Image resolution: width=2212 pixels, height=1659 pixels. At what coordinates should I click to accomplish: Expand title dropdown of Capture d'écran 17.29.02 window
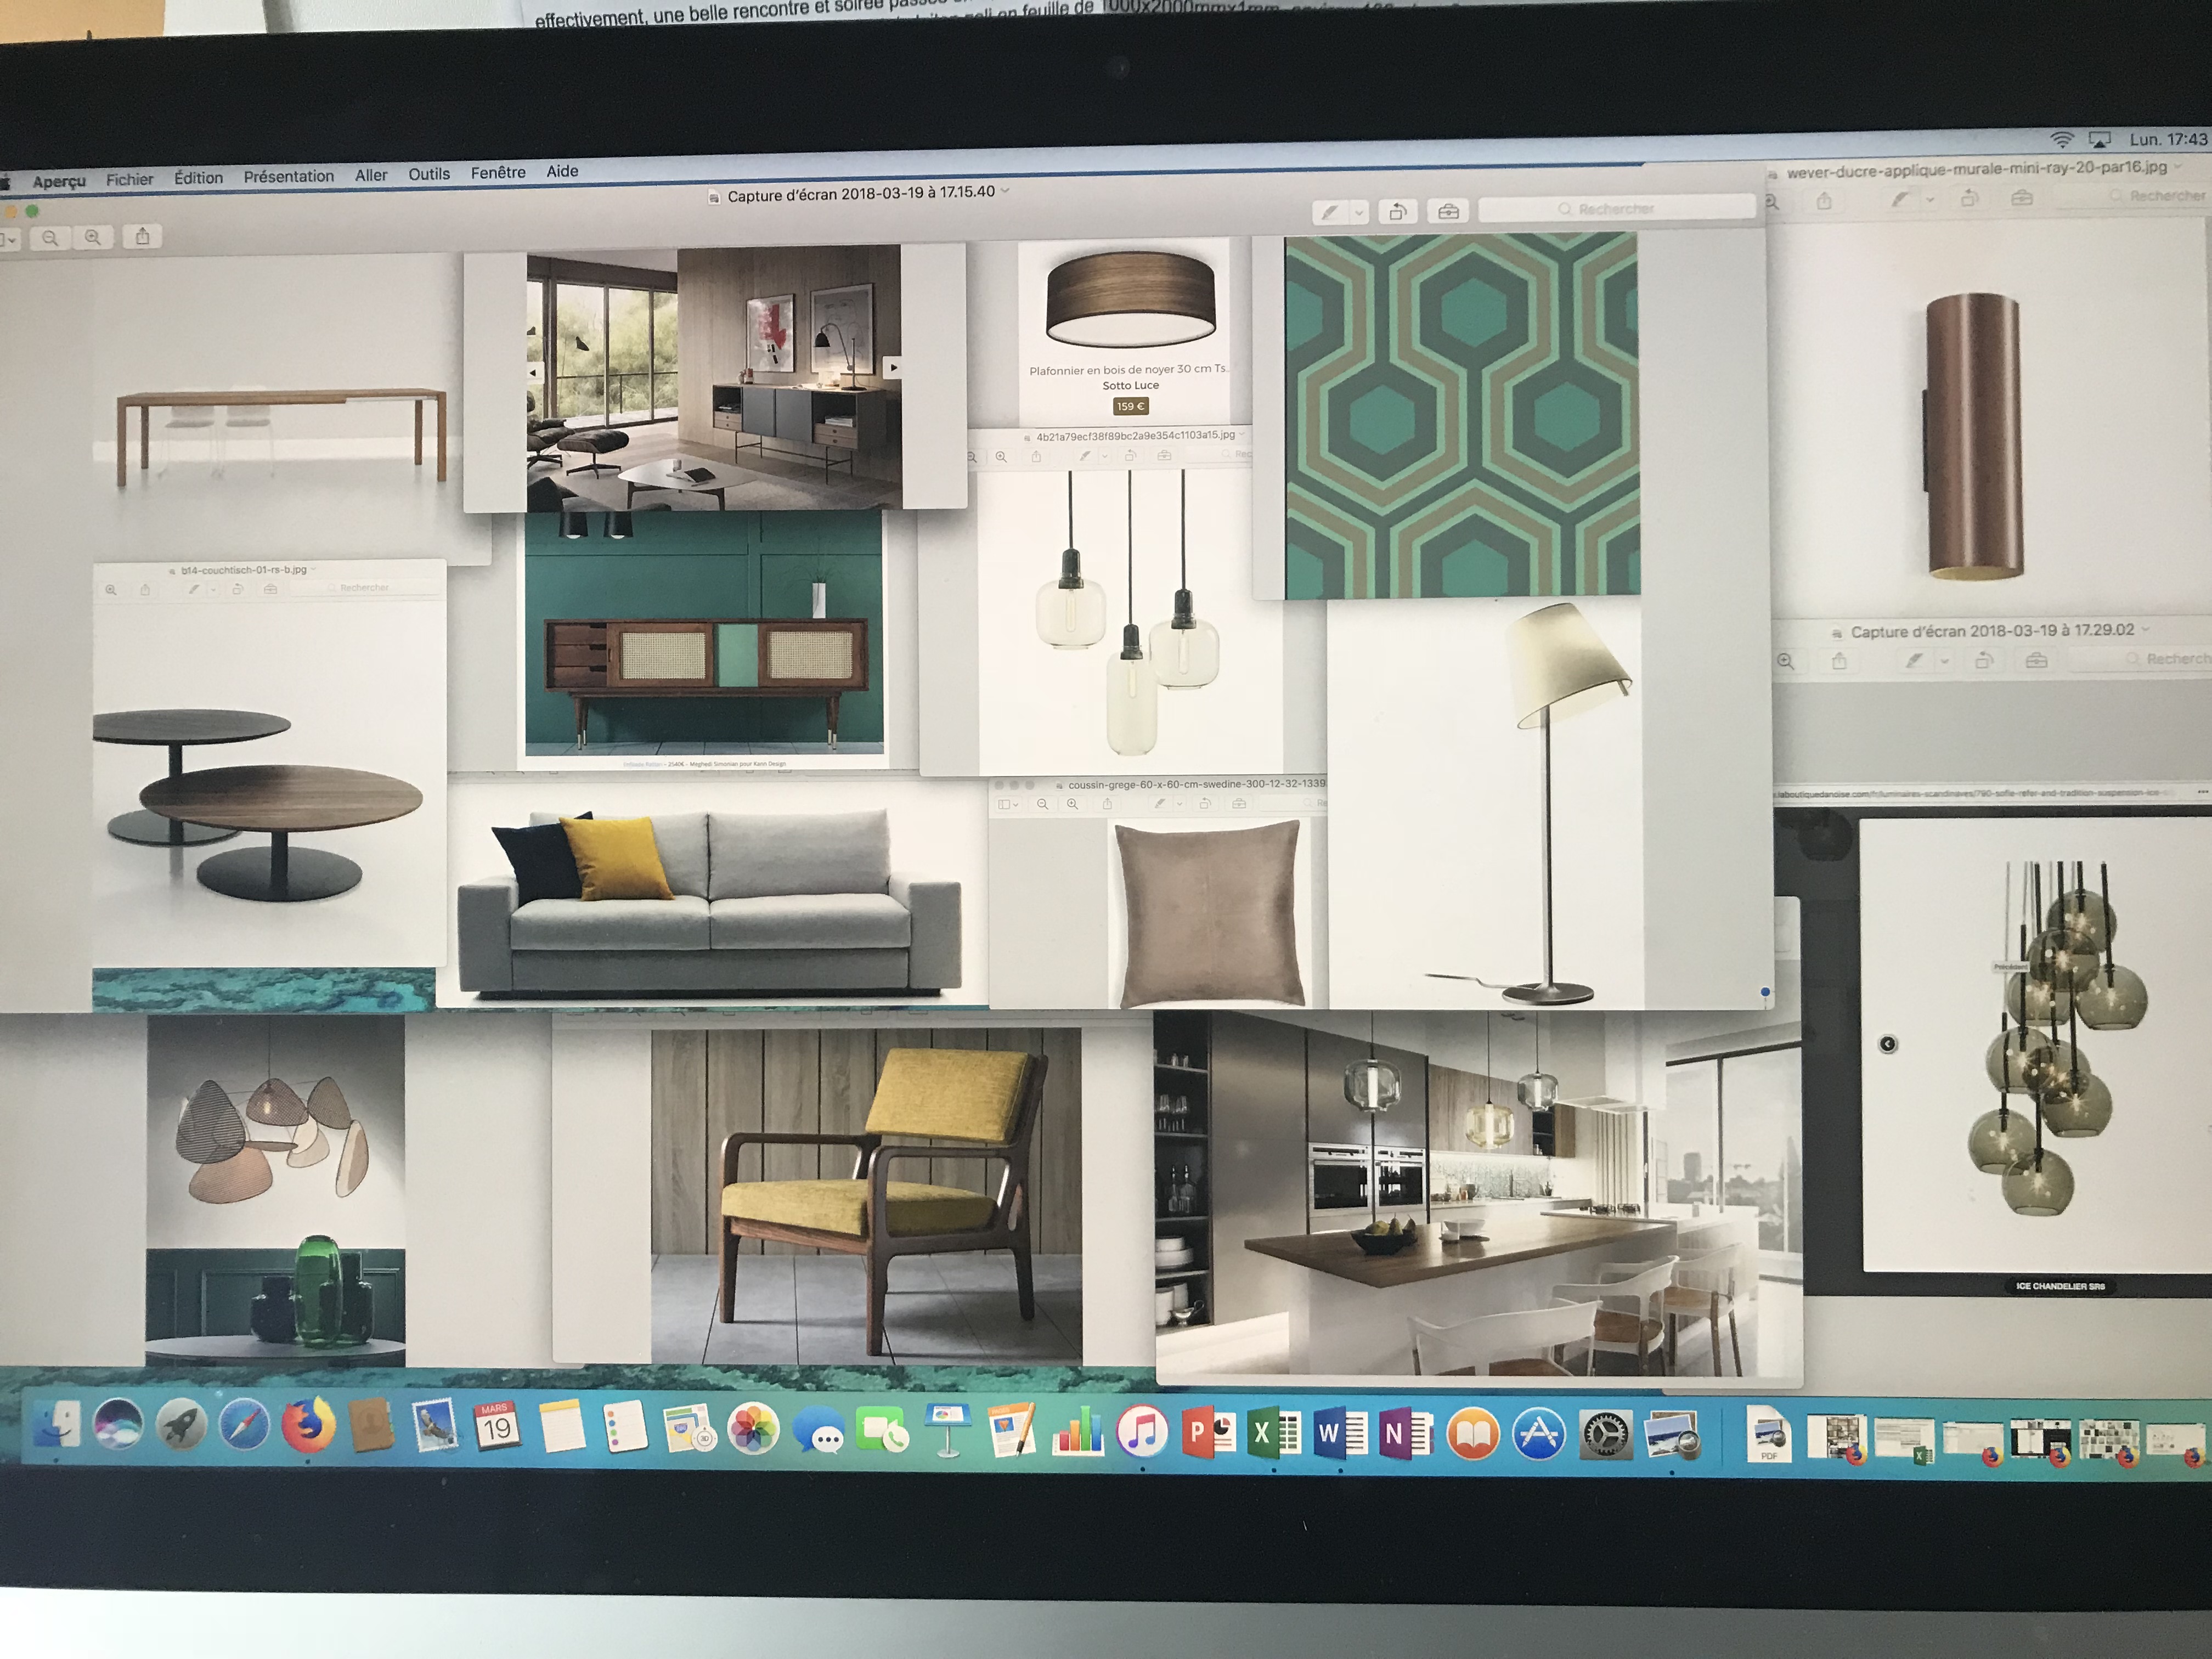click(x=2146, y=629)
